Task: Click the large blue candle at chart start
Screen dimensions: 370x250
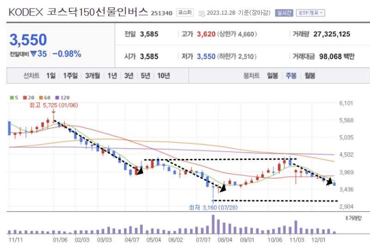Action: click(x=9, y=128)
